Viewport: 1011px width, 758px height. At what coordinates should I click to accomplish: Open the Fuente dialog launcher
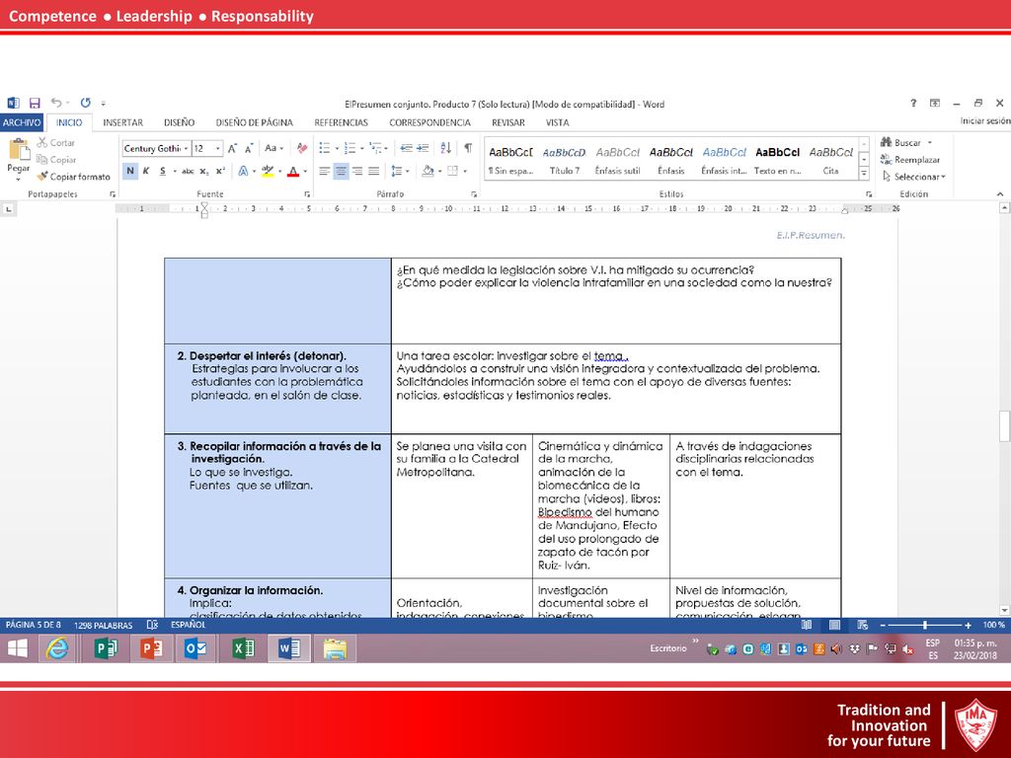(307, 194)
